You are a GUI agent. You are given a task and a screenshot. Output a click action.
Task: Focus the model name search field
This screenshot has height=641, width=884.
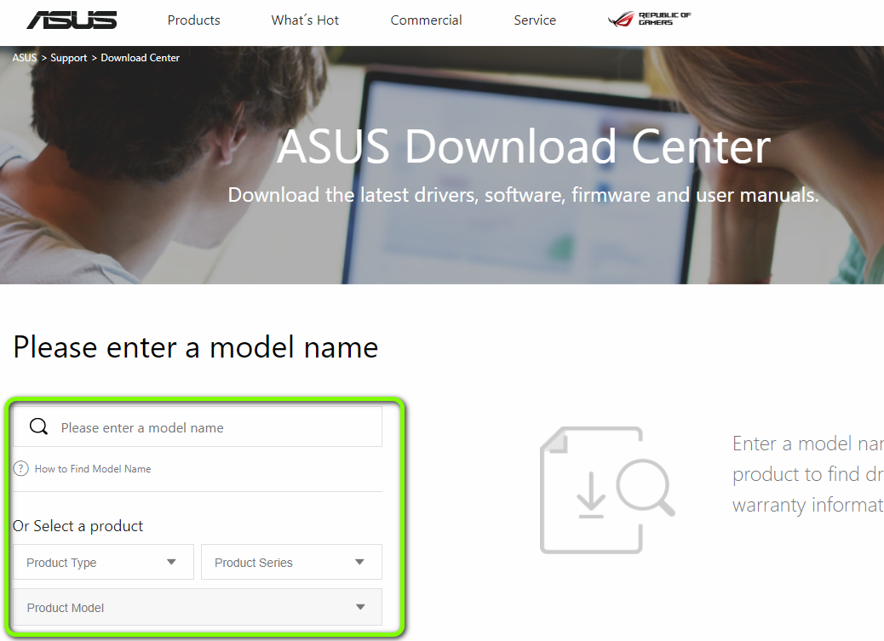pyautogui.click(x=198, y=426)
